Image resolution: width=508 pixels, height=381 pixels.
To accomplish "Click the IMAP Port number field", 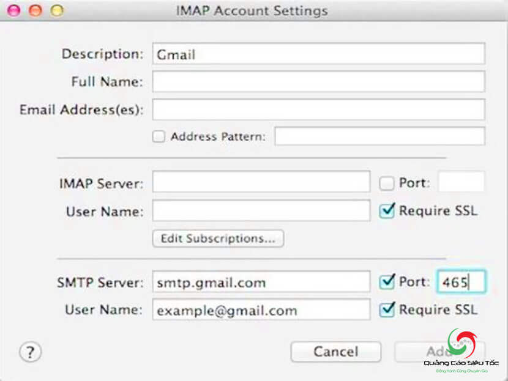I will (x=461, y=182).
